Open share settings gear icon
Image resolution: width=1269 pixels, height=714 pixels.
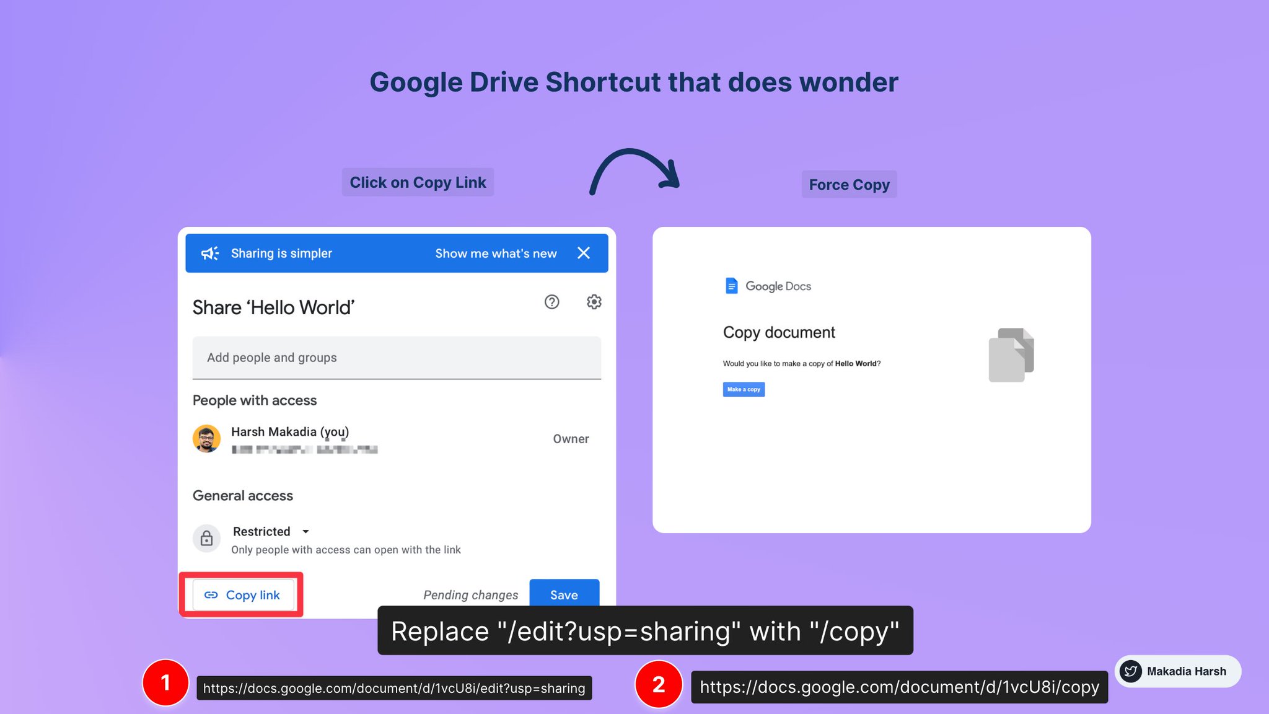coord(594,302)
